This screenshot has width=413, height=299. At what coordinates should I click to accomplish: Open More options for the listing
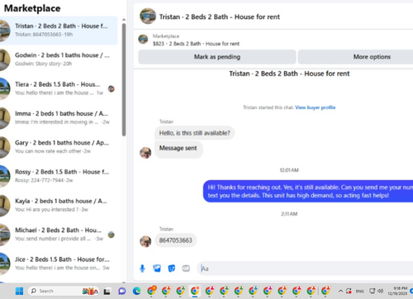356,57
